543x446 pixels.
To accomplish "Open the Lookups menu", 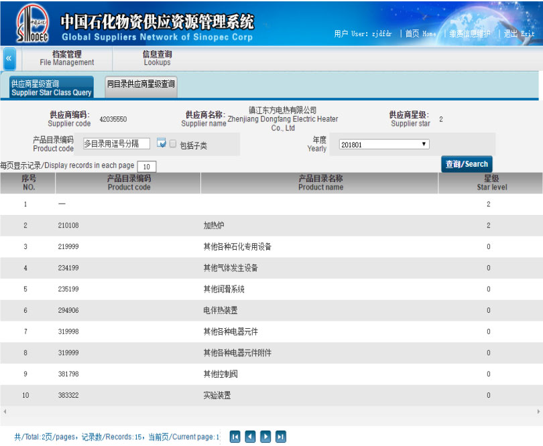I will pos(157,58).
